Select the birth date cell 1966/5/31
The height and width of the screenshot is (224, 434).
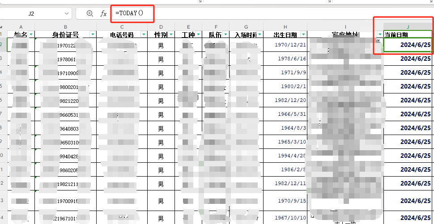click(285, 114)
